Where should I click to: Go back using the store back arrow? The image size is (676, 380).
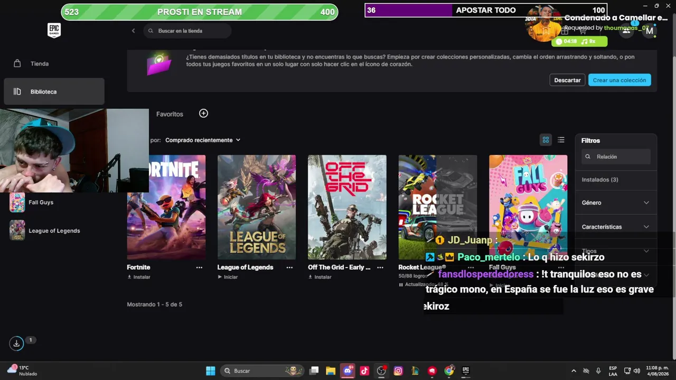pos(133,31)
